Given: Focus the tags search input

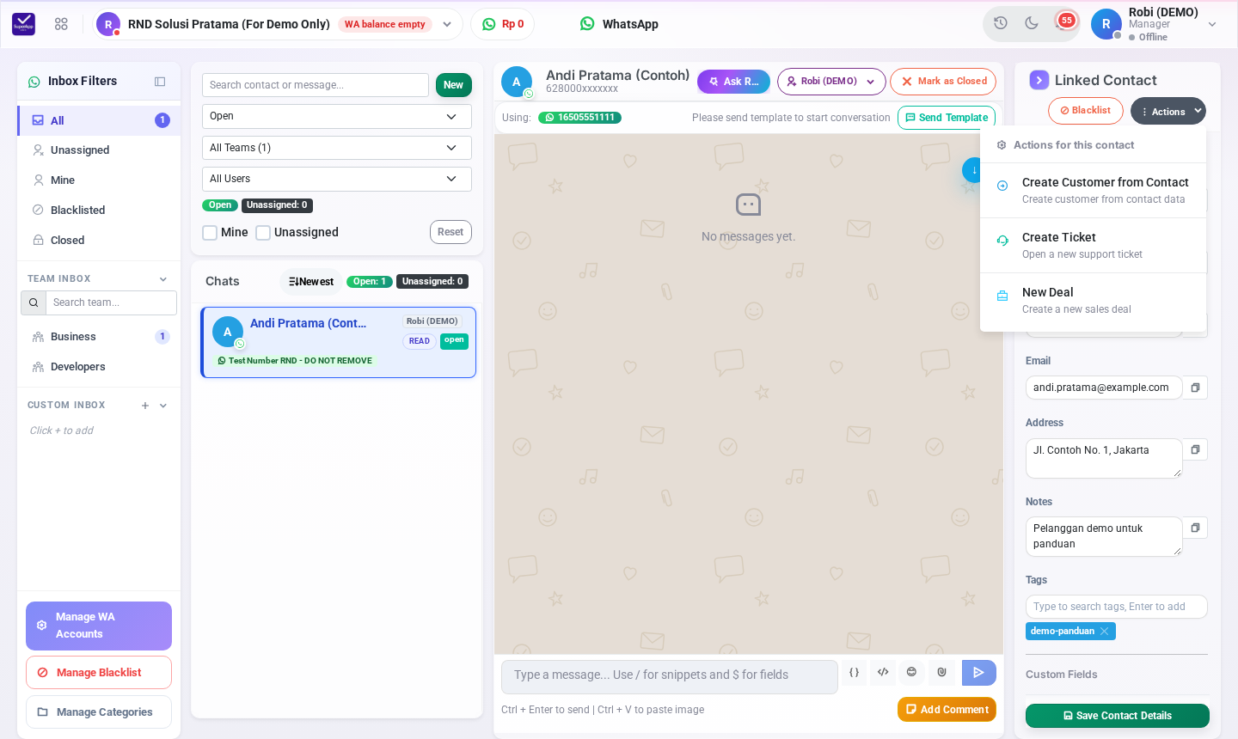Looking at the screenshot, I should [1117, 607].
